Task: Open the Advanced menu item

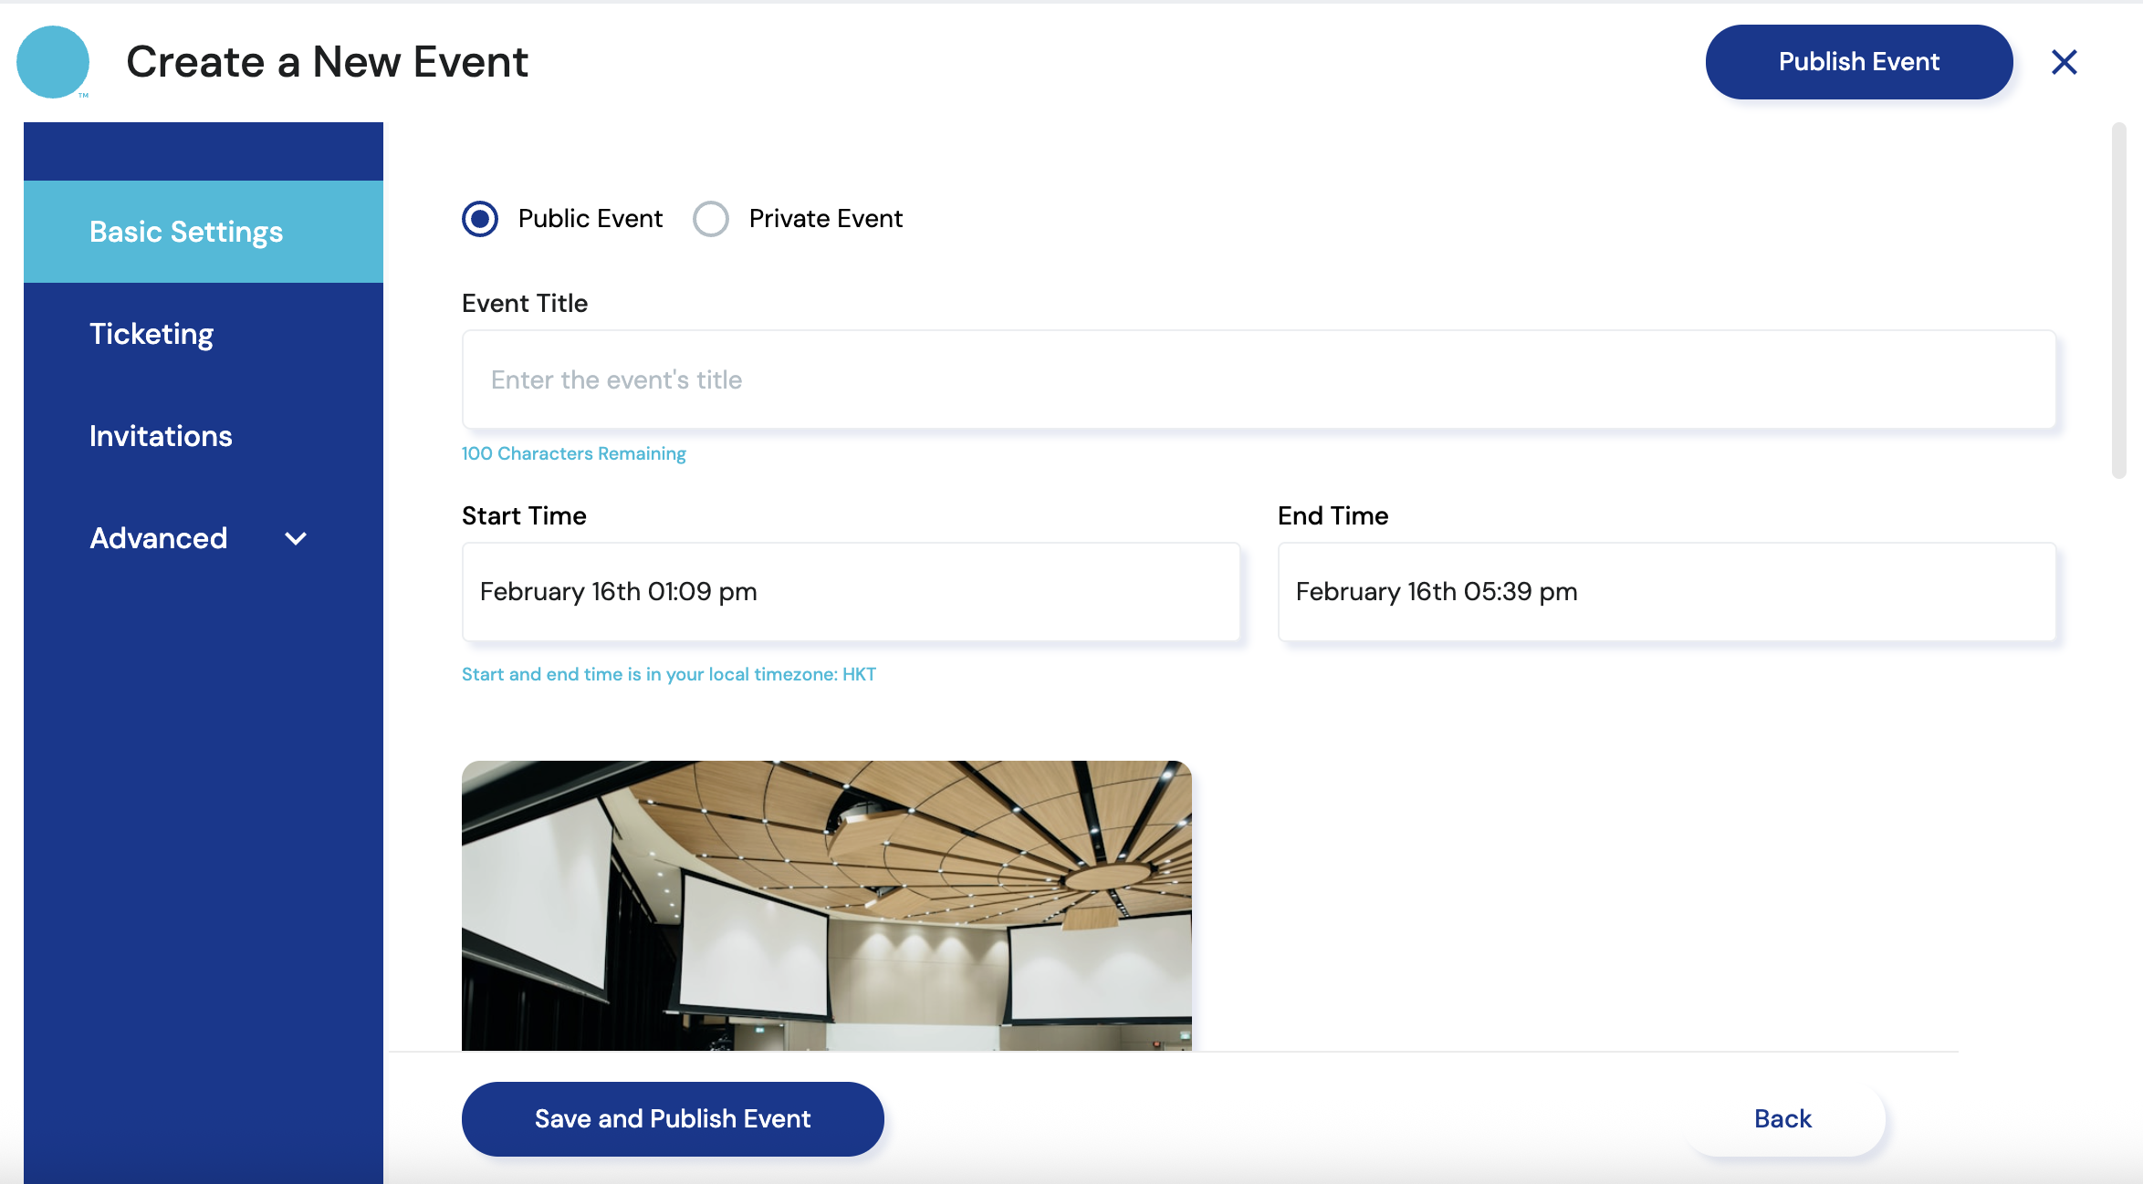Action: (159, 538)
